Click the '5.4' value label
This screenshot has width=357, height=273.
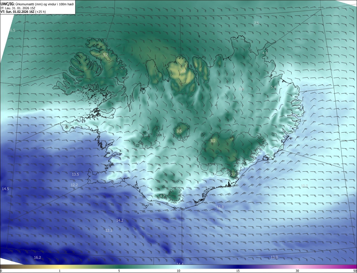[273, 87]
